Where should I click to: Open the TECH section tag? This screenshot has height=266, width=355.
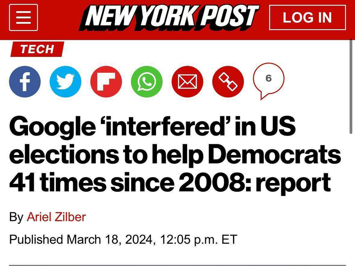(x=37, y=49)
